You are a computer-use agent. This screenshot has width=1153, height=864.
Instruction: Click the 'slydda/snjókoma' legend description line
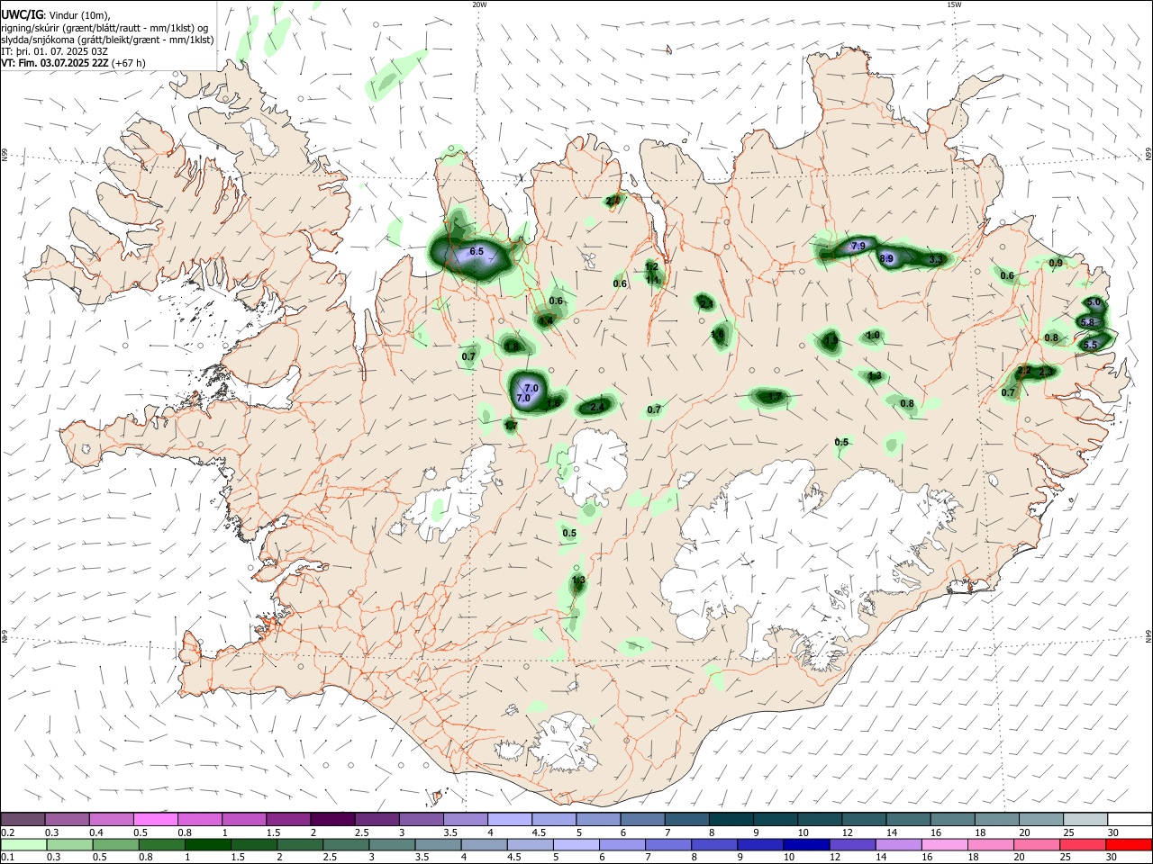[107, 40]
